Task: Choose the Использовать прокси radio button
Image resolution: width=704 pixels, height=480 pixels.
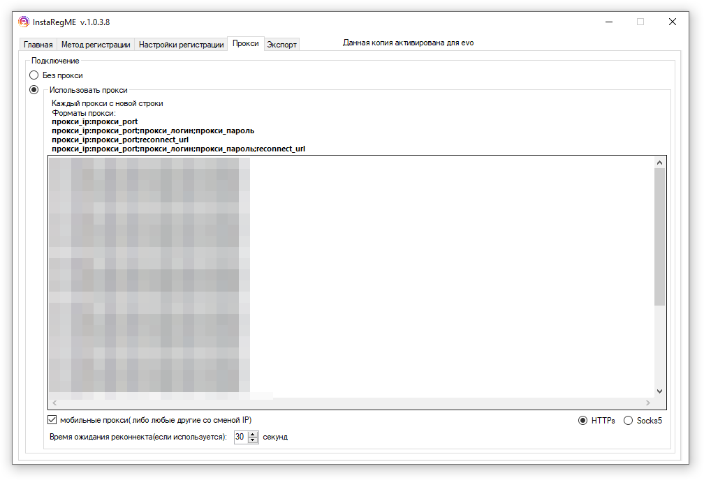Action: [34, 90]
